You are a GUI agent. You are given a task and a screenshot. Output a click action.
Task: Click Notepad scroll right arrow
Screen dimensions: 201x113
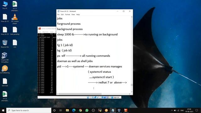pyautogui.click(x=130, y=94)
